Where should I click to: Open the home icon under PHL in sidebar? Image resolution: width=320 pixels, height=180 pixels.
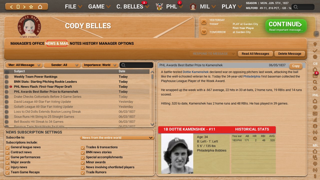coord(315,101)
